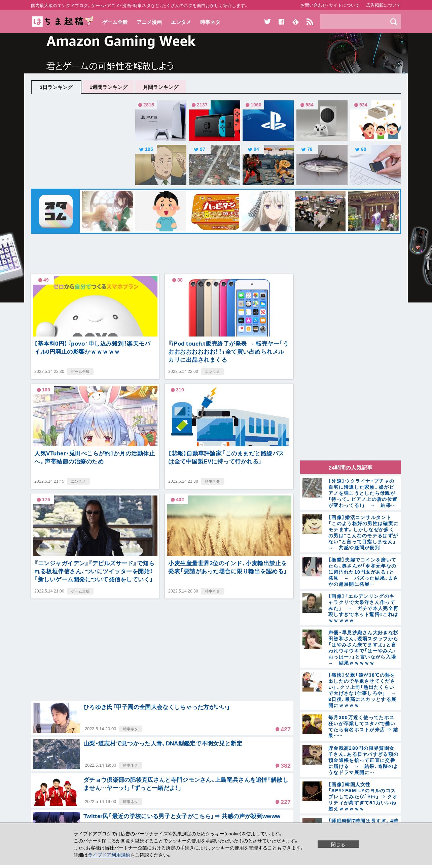Open sidebar ウクライナ・ブチャ popular article

point(363,493)
